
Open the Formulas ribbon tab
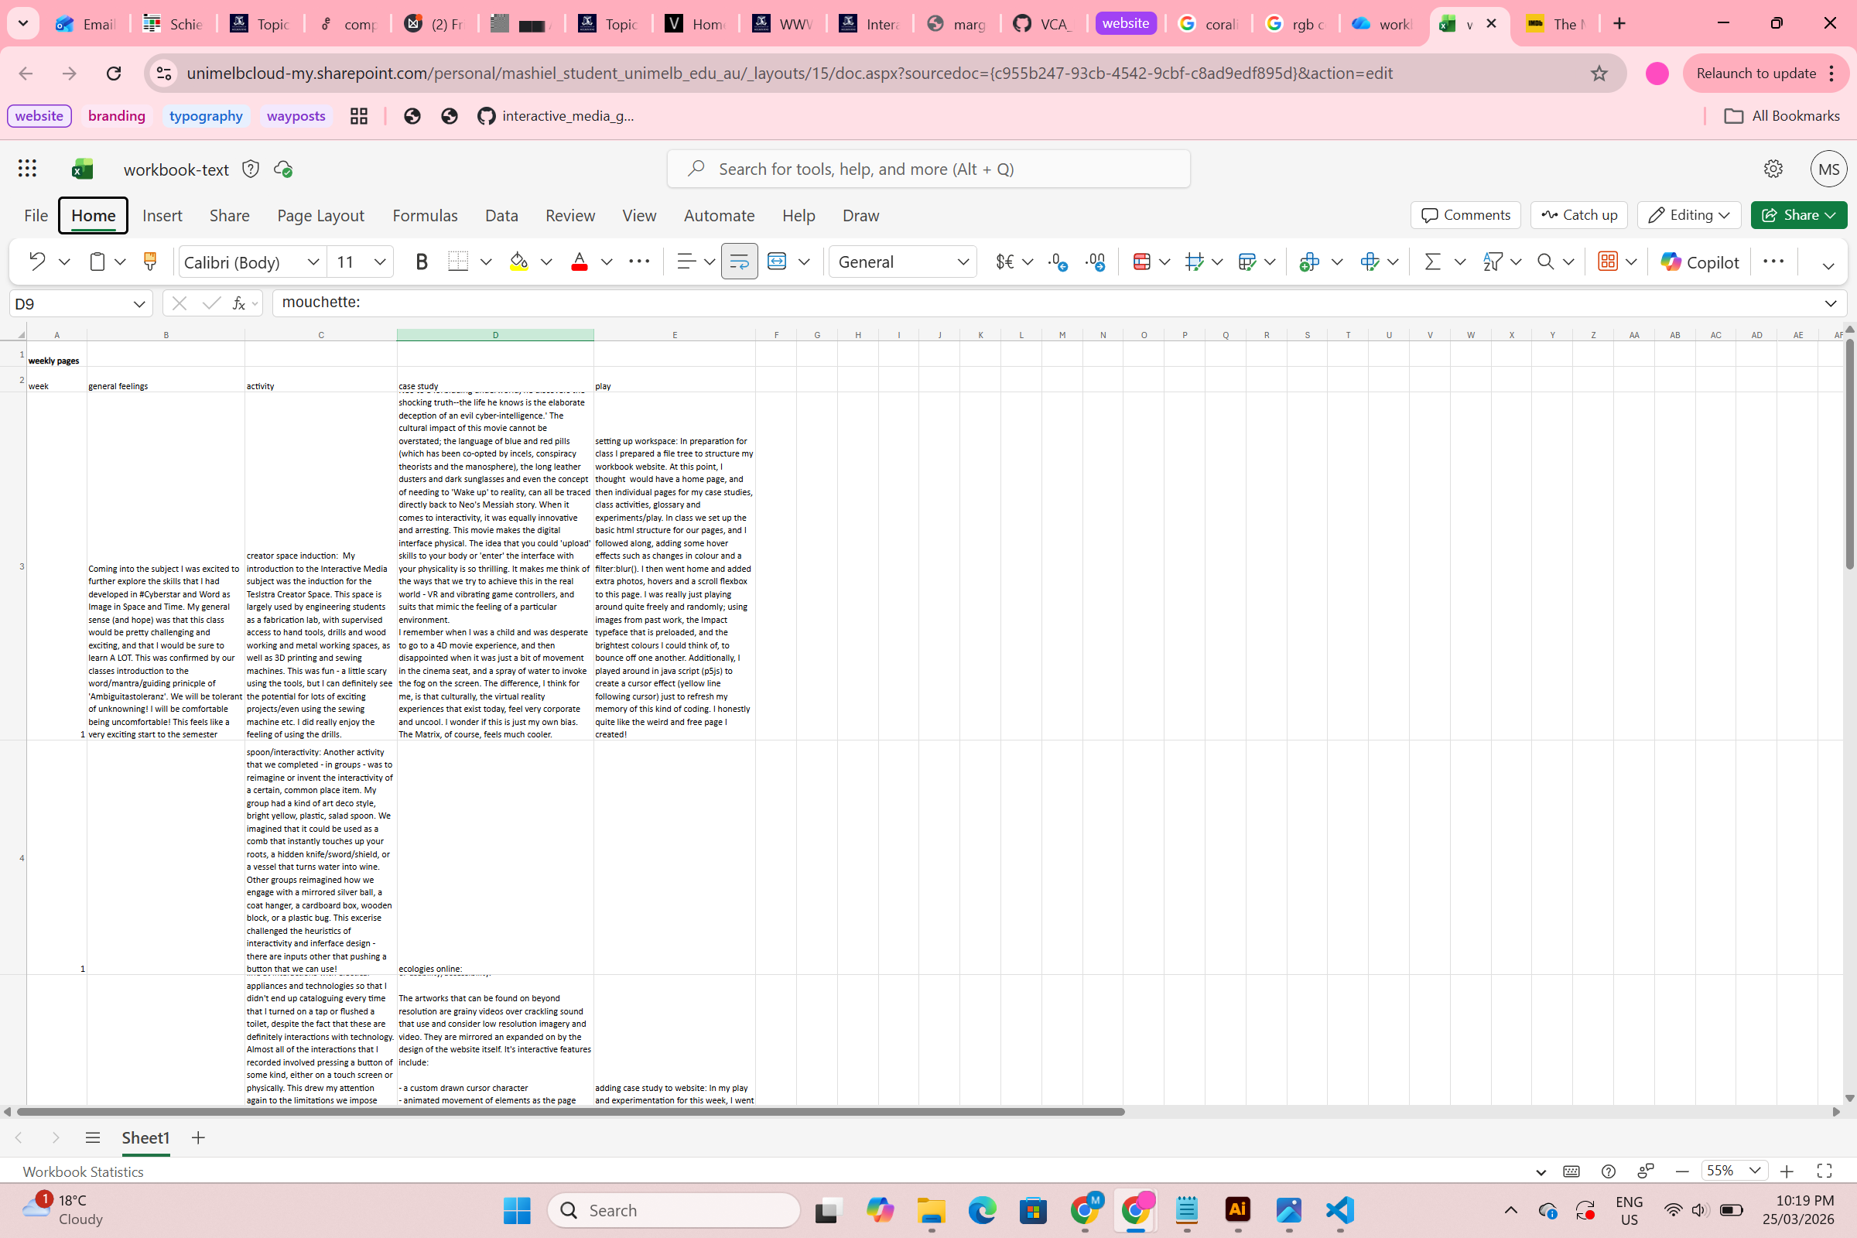[x=425, y=216]
